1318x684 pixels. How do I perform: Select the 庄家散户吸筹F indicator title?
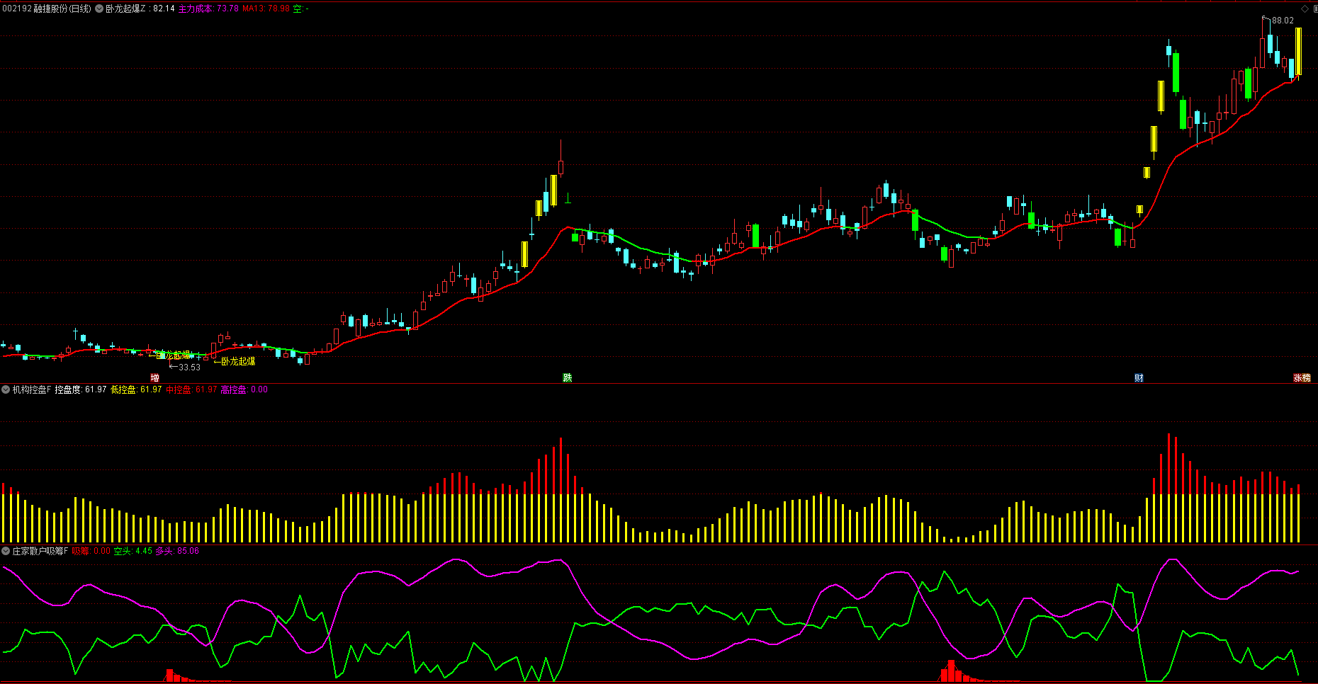[x=40, y=551]
